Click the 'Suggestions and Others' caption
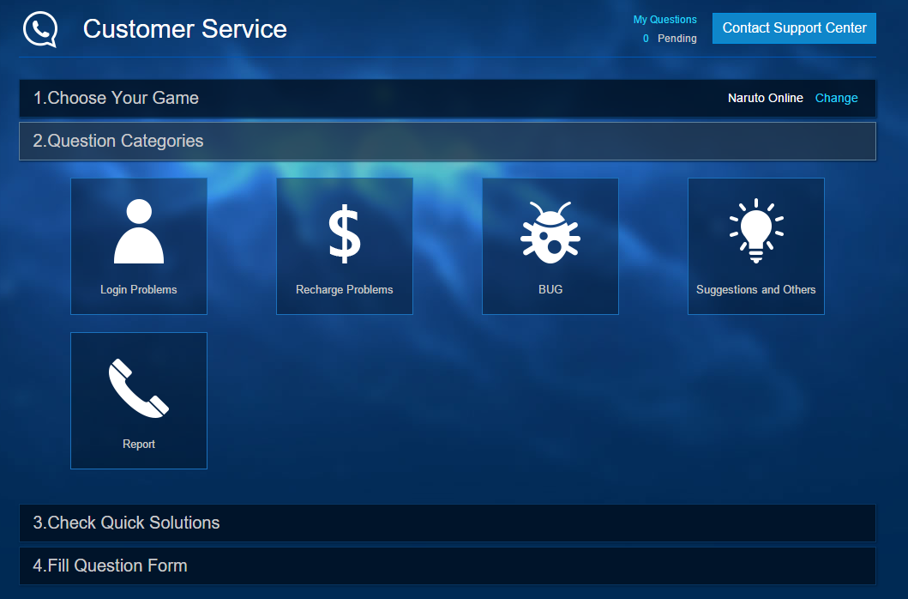This screenshot has width=908, height=599. point(756,290)
